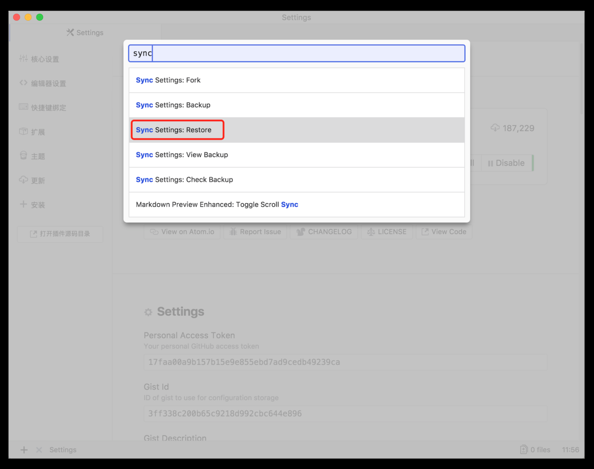Switch to the Settings tab at the top

pyautogui.click(x=85, y=33)
